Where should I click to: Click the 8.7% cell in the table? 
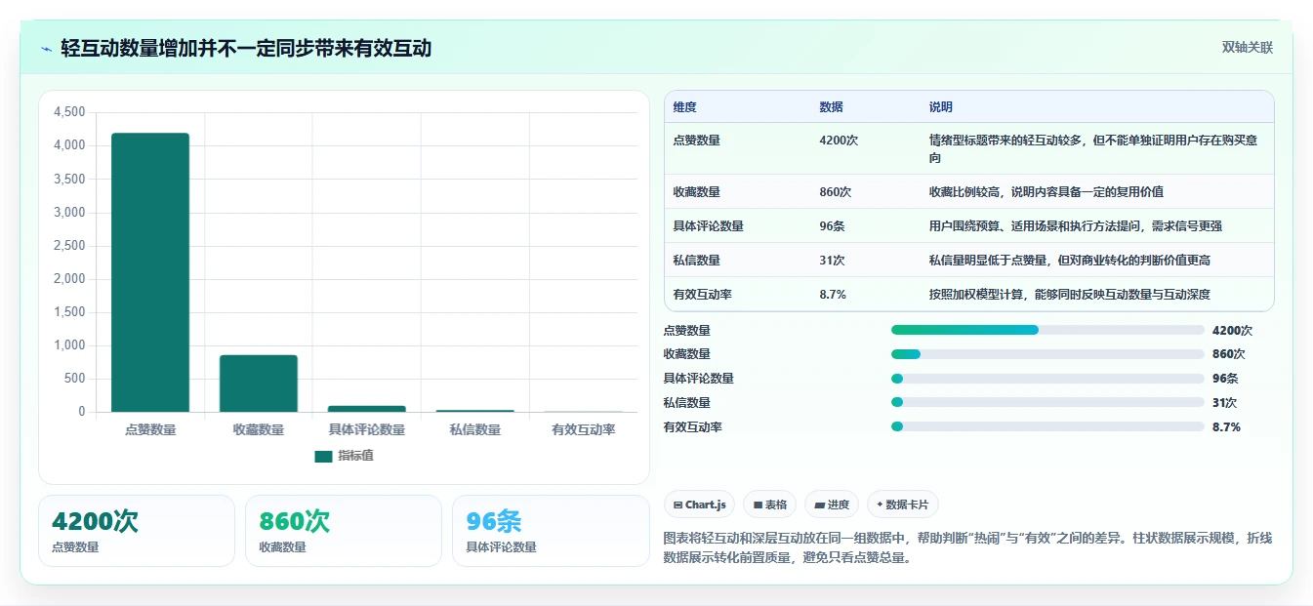click(x=833, y=295)
